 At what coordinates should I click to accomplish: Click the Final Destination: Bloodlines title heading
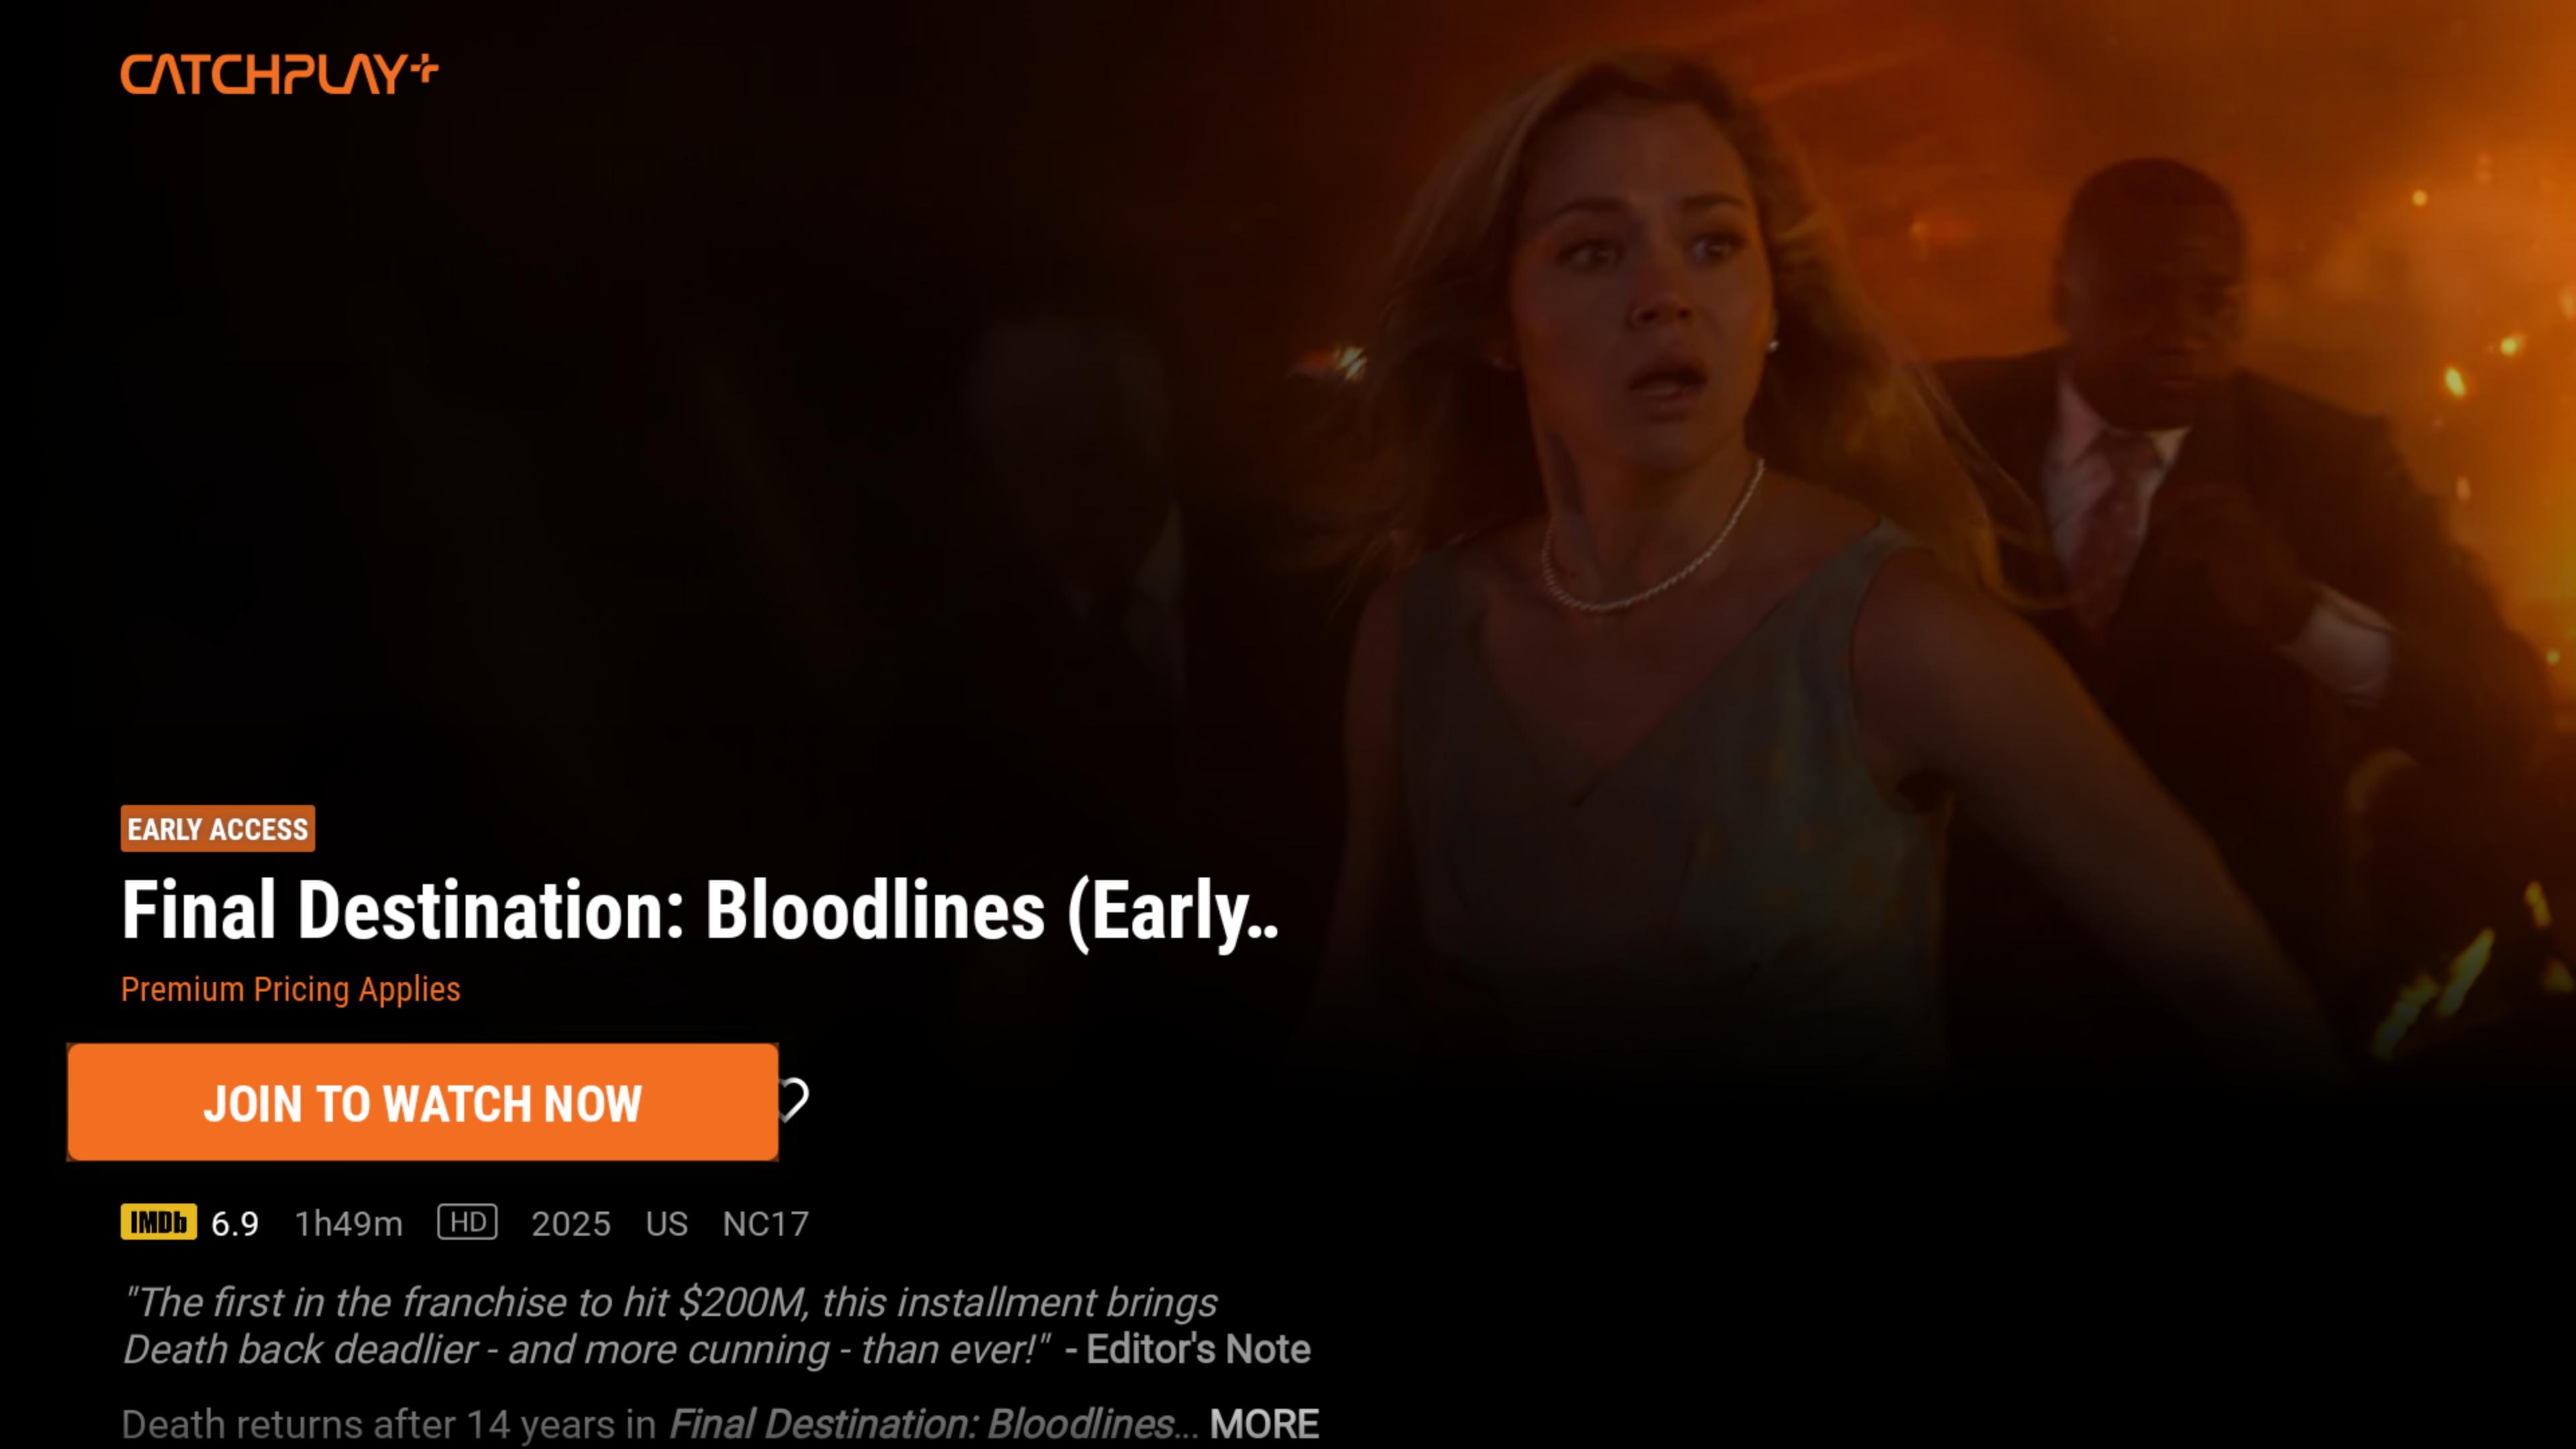700,911
